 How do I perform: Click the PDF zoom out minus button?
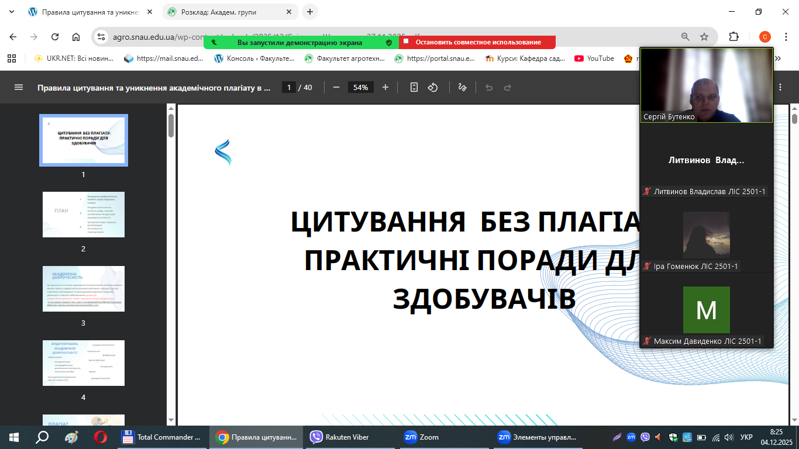(336, 88)
